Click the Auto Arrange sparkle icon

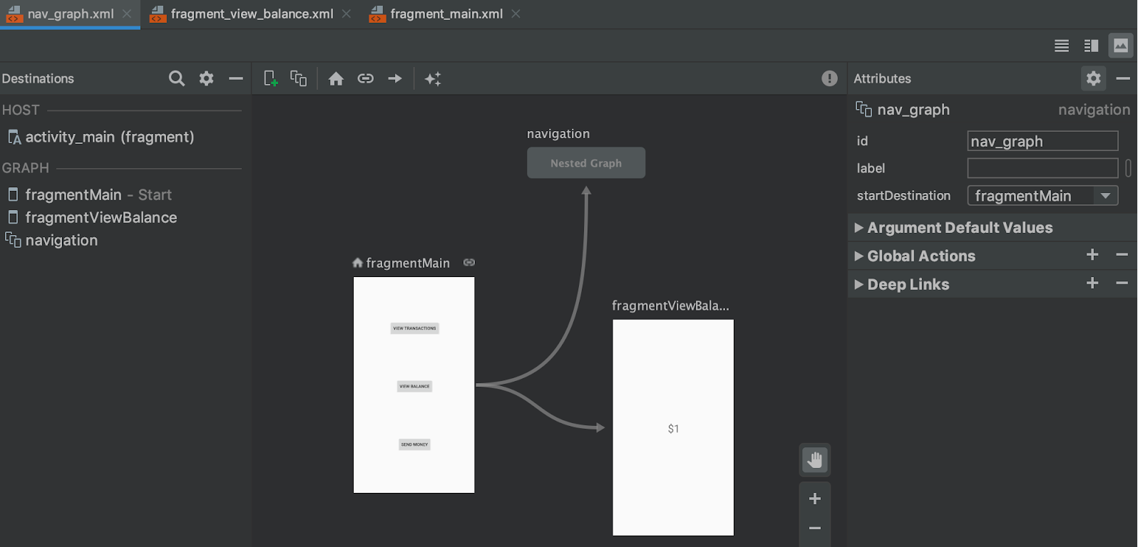point(433,78)
